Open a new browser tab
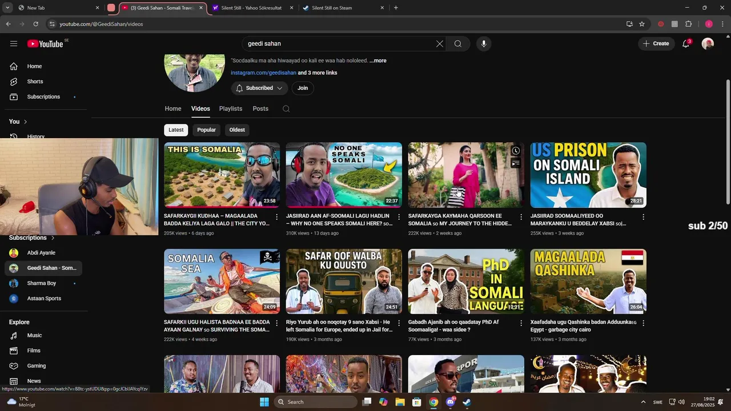Screen dimensions: 731x411 [396, 8]
